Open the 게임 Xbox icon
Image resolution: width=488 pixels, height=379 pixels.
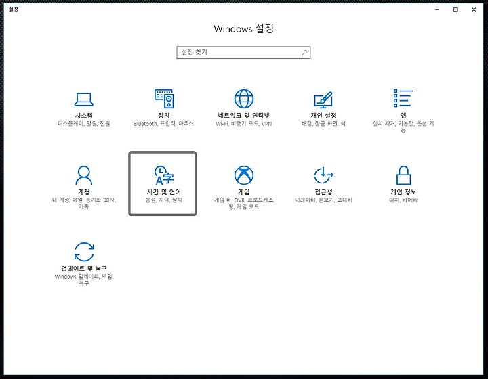pos(244,175)
